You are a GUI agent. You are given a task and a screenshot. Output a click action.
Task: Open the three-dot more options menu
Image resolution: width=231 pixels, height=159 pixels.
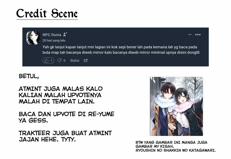[198, 35]
